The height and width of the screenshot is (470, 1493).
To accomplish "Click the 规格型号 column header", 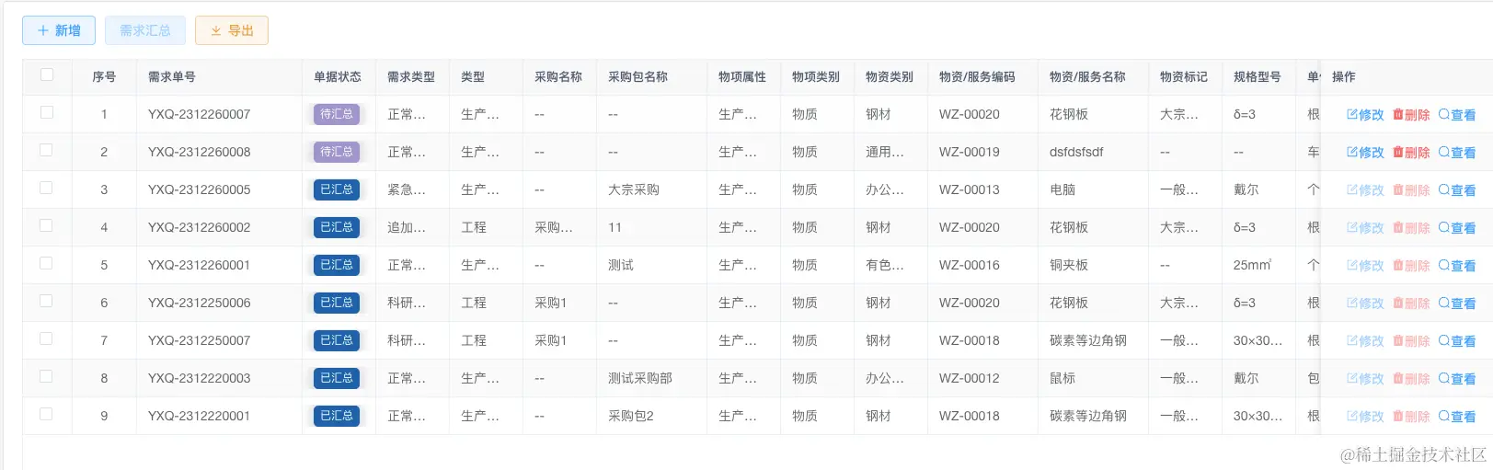I will pyautogui.click(x=1258, y=77).
